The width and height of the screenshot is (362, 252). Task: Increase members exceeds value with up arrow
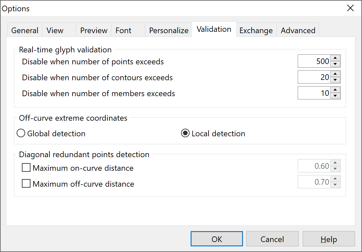pos(335,90)
